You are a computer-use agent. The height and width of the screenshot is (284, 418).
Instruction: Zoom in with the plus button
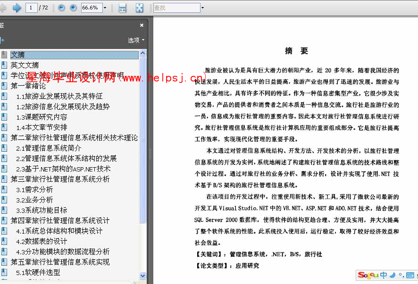pos(73,8)
